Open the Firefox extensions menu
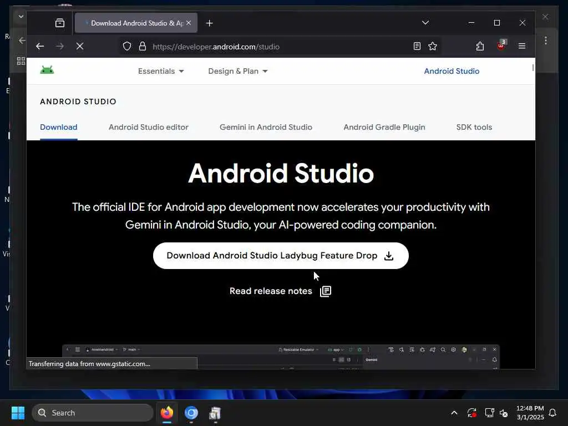 pyautogui.click(x=480, y=47)
